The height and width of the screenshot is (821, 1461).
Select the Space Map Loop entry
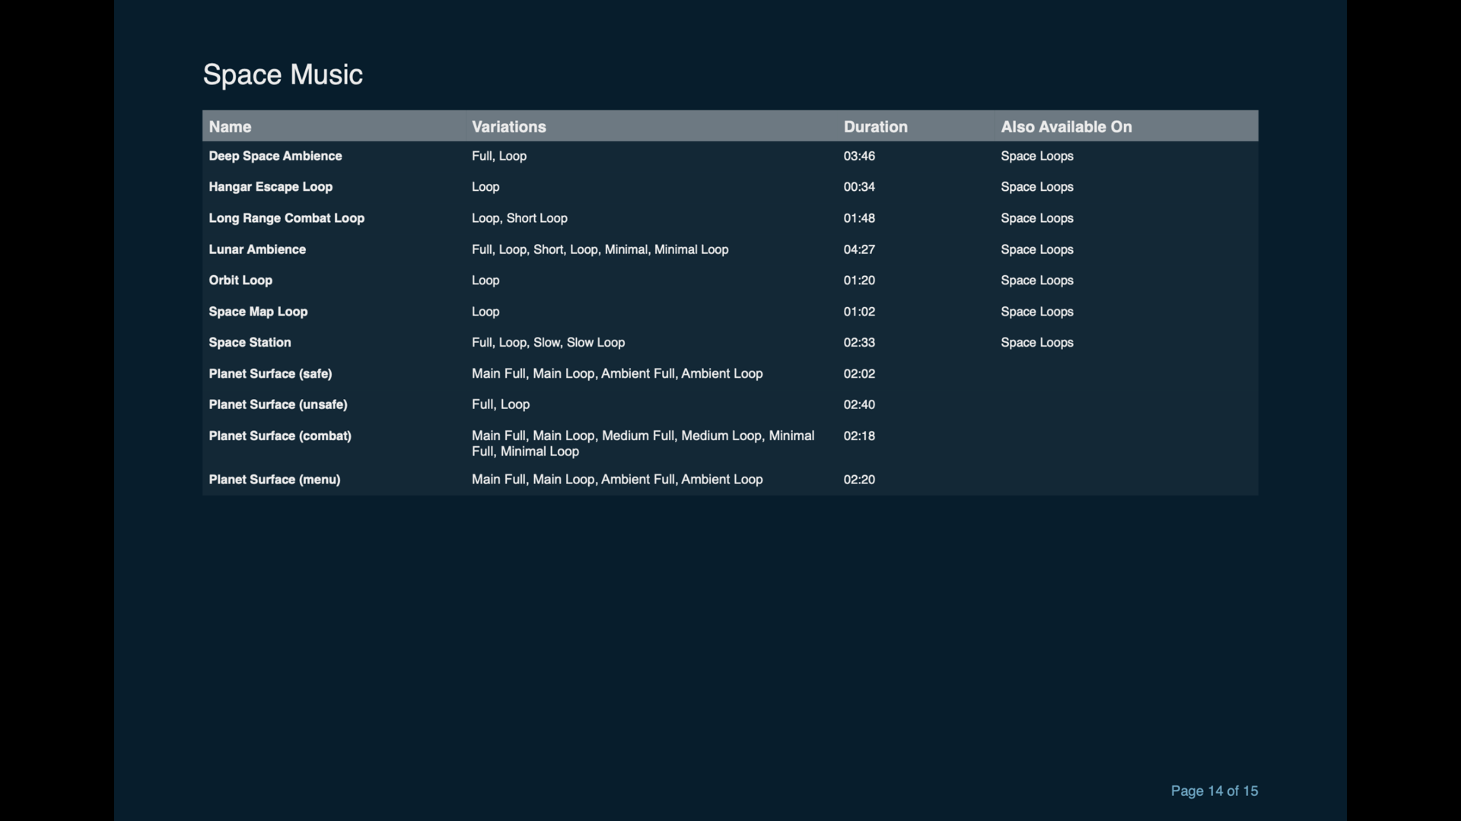pyautogui.click(x=258, y=312)
